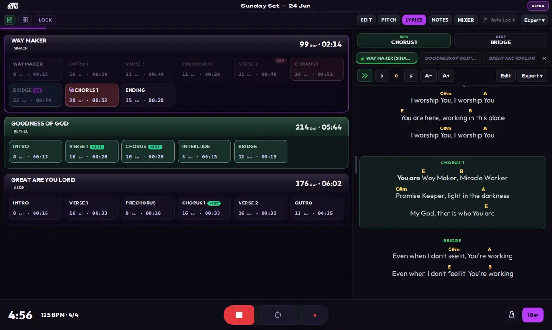Toggle the +2 ST badge on Goodness Verse 1
This screenshot has height=330, width=552.
(97, 147)
